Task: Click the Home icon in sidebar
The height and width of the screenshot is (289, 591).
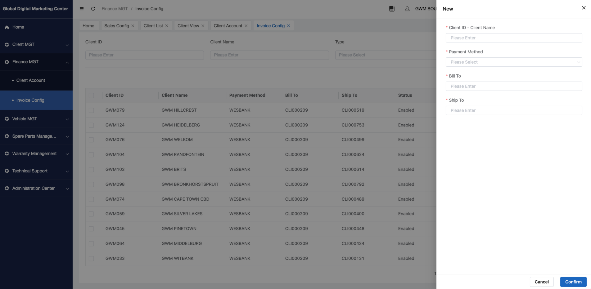Action: click(7, 27)
